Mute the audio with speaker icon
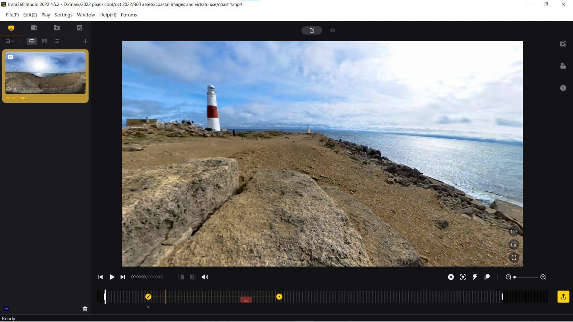 205,277
